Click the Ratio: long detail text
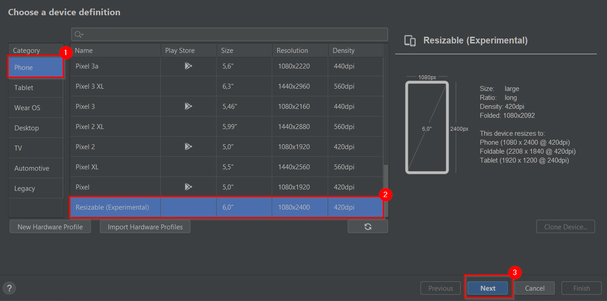The width and height of the screenshot is (607, 301). tap(498, 98)
